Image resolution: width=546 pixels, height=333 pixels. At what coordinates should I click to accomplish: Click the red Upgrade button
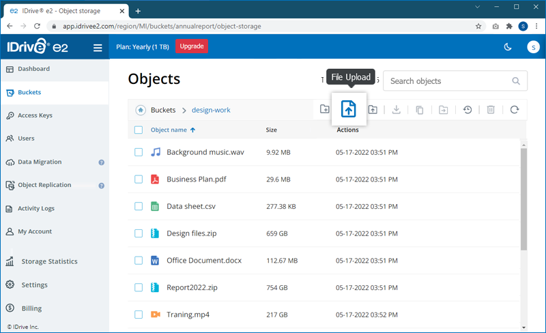click(192, 46)
